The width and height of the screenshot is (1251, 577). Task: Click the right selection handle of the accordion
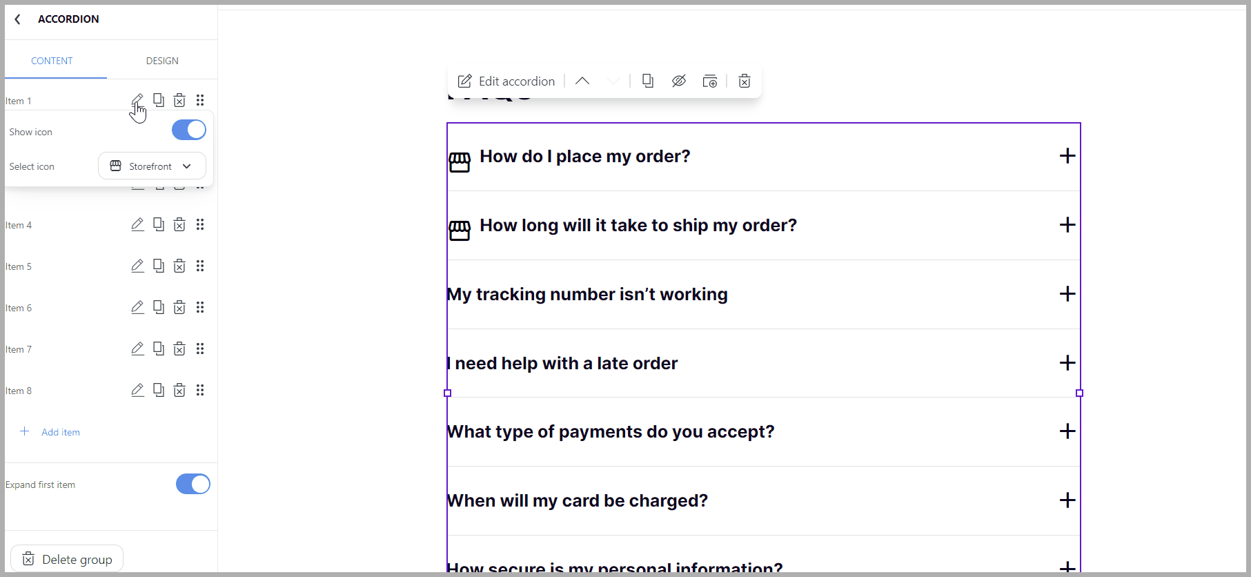click(x=1080, y=393)
